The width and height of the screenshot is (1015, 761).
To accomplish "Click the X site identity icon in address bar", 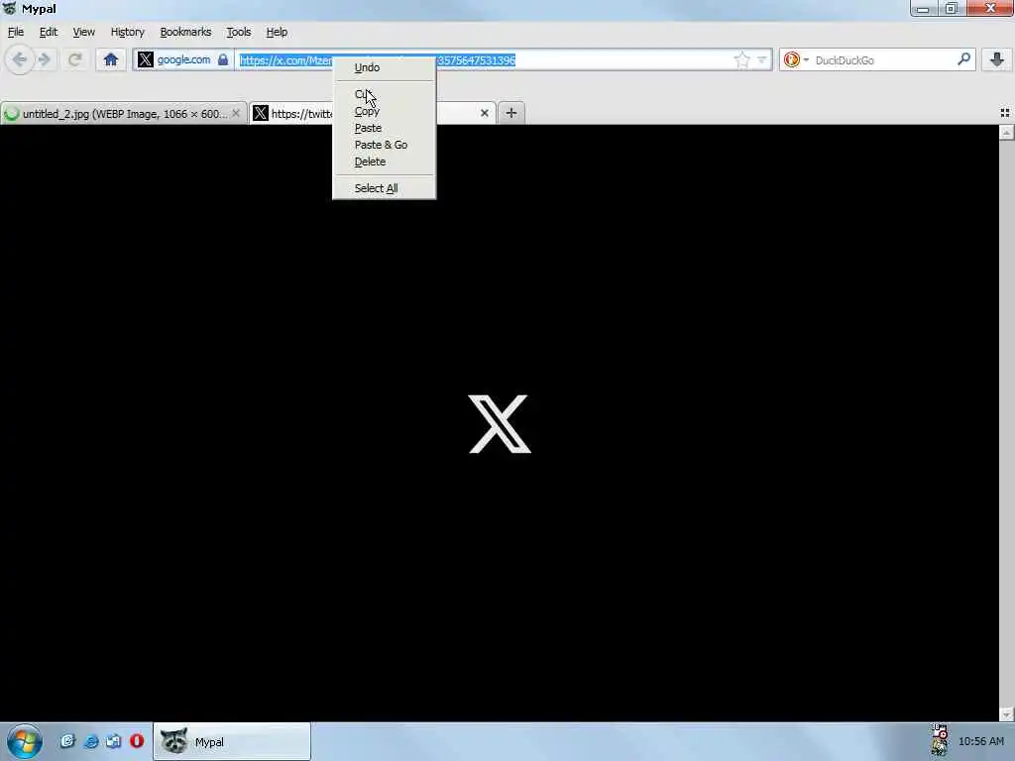I will 146,60.
